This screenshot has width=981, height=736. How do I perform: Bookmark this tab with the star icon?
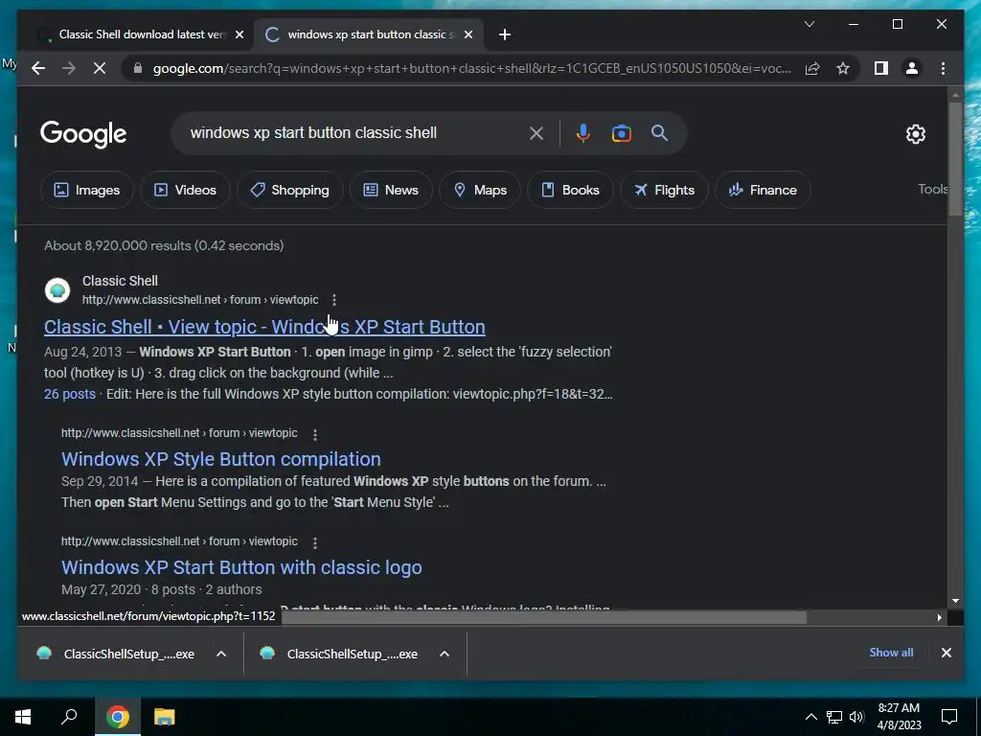(843, 68)
